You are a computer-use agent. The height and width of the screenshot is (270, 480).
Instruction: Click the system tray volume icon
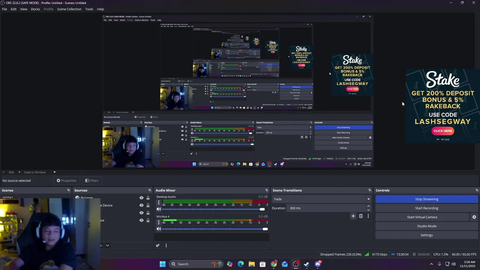coord(453,264)
